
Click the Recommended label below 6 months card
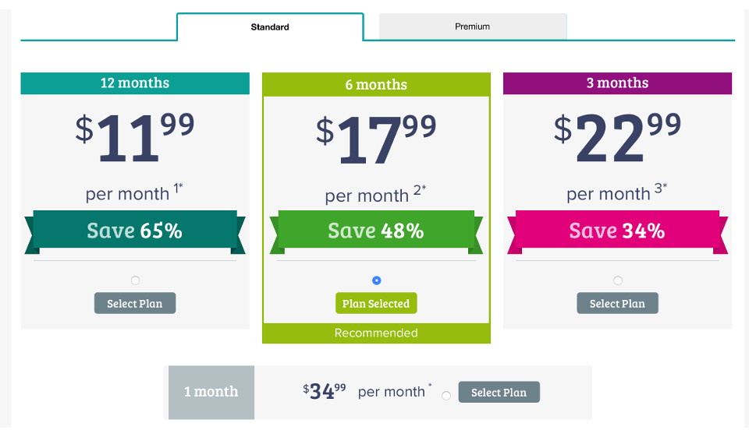[x=376, y=333]
